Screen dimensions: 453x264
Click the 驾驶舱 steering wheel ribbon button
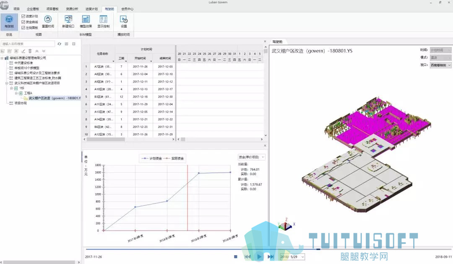[9, 22]
